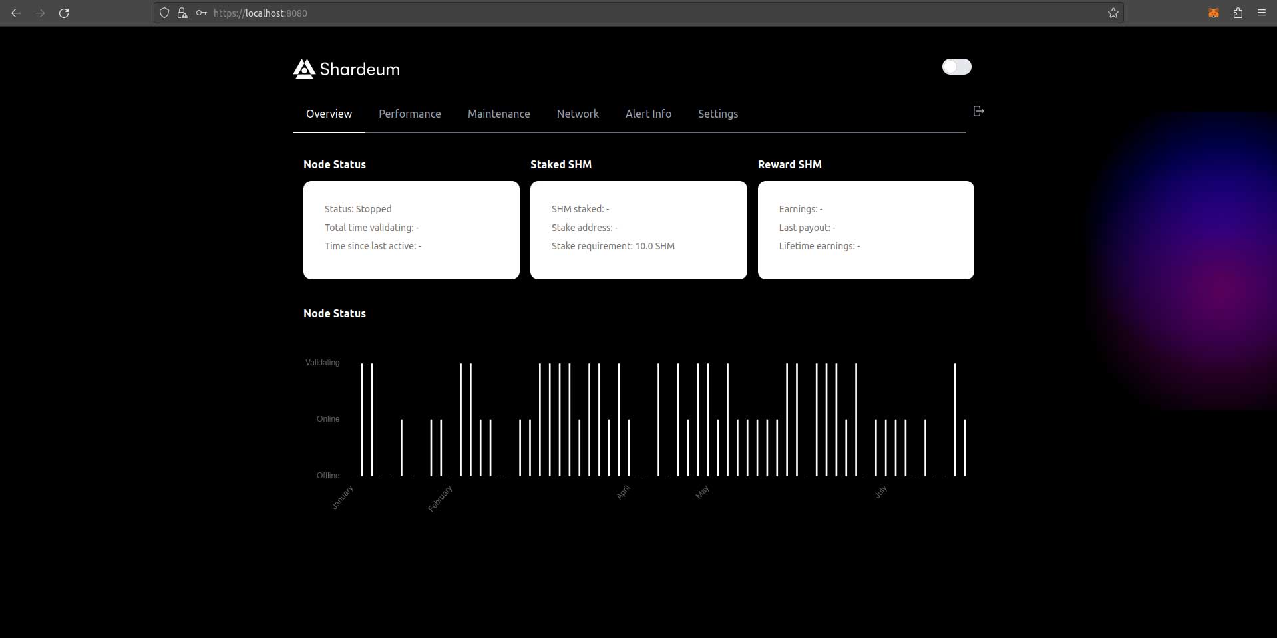Screen dimensions: 1277x638
Task: Click 'Status: Stopped' text
Action: click(x=358, y=209)
